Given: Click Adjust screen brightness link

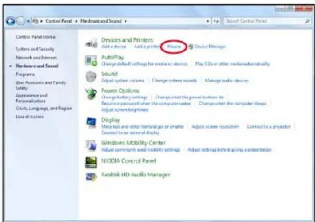Looking at the screenshot, I should (x=125, y=110).
